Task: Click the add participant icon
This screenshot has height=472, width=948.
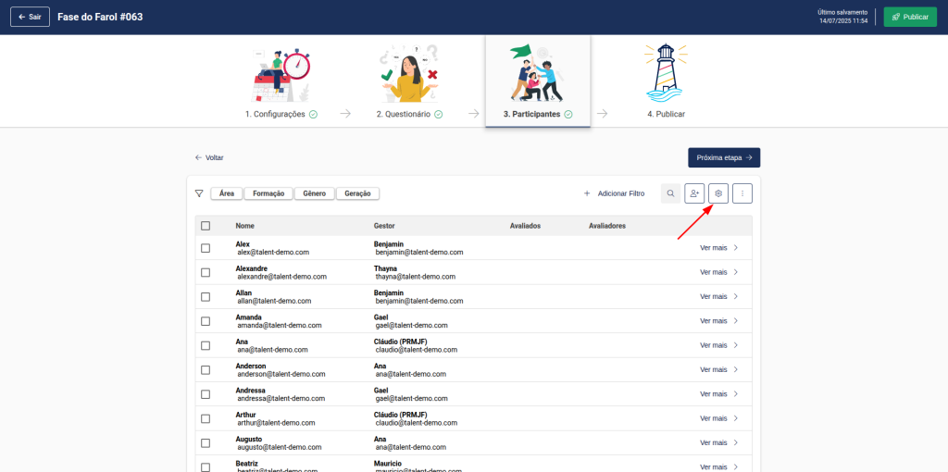Action: 694,193
